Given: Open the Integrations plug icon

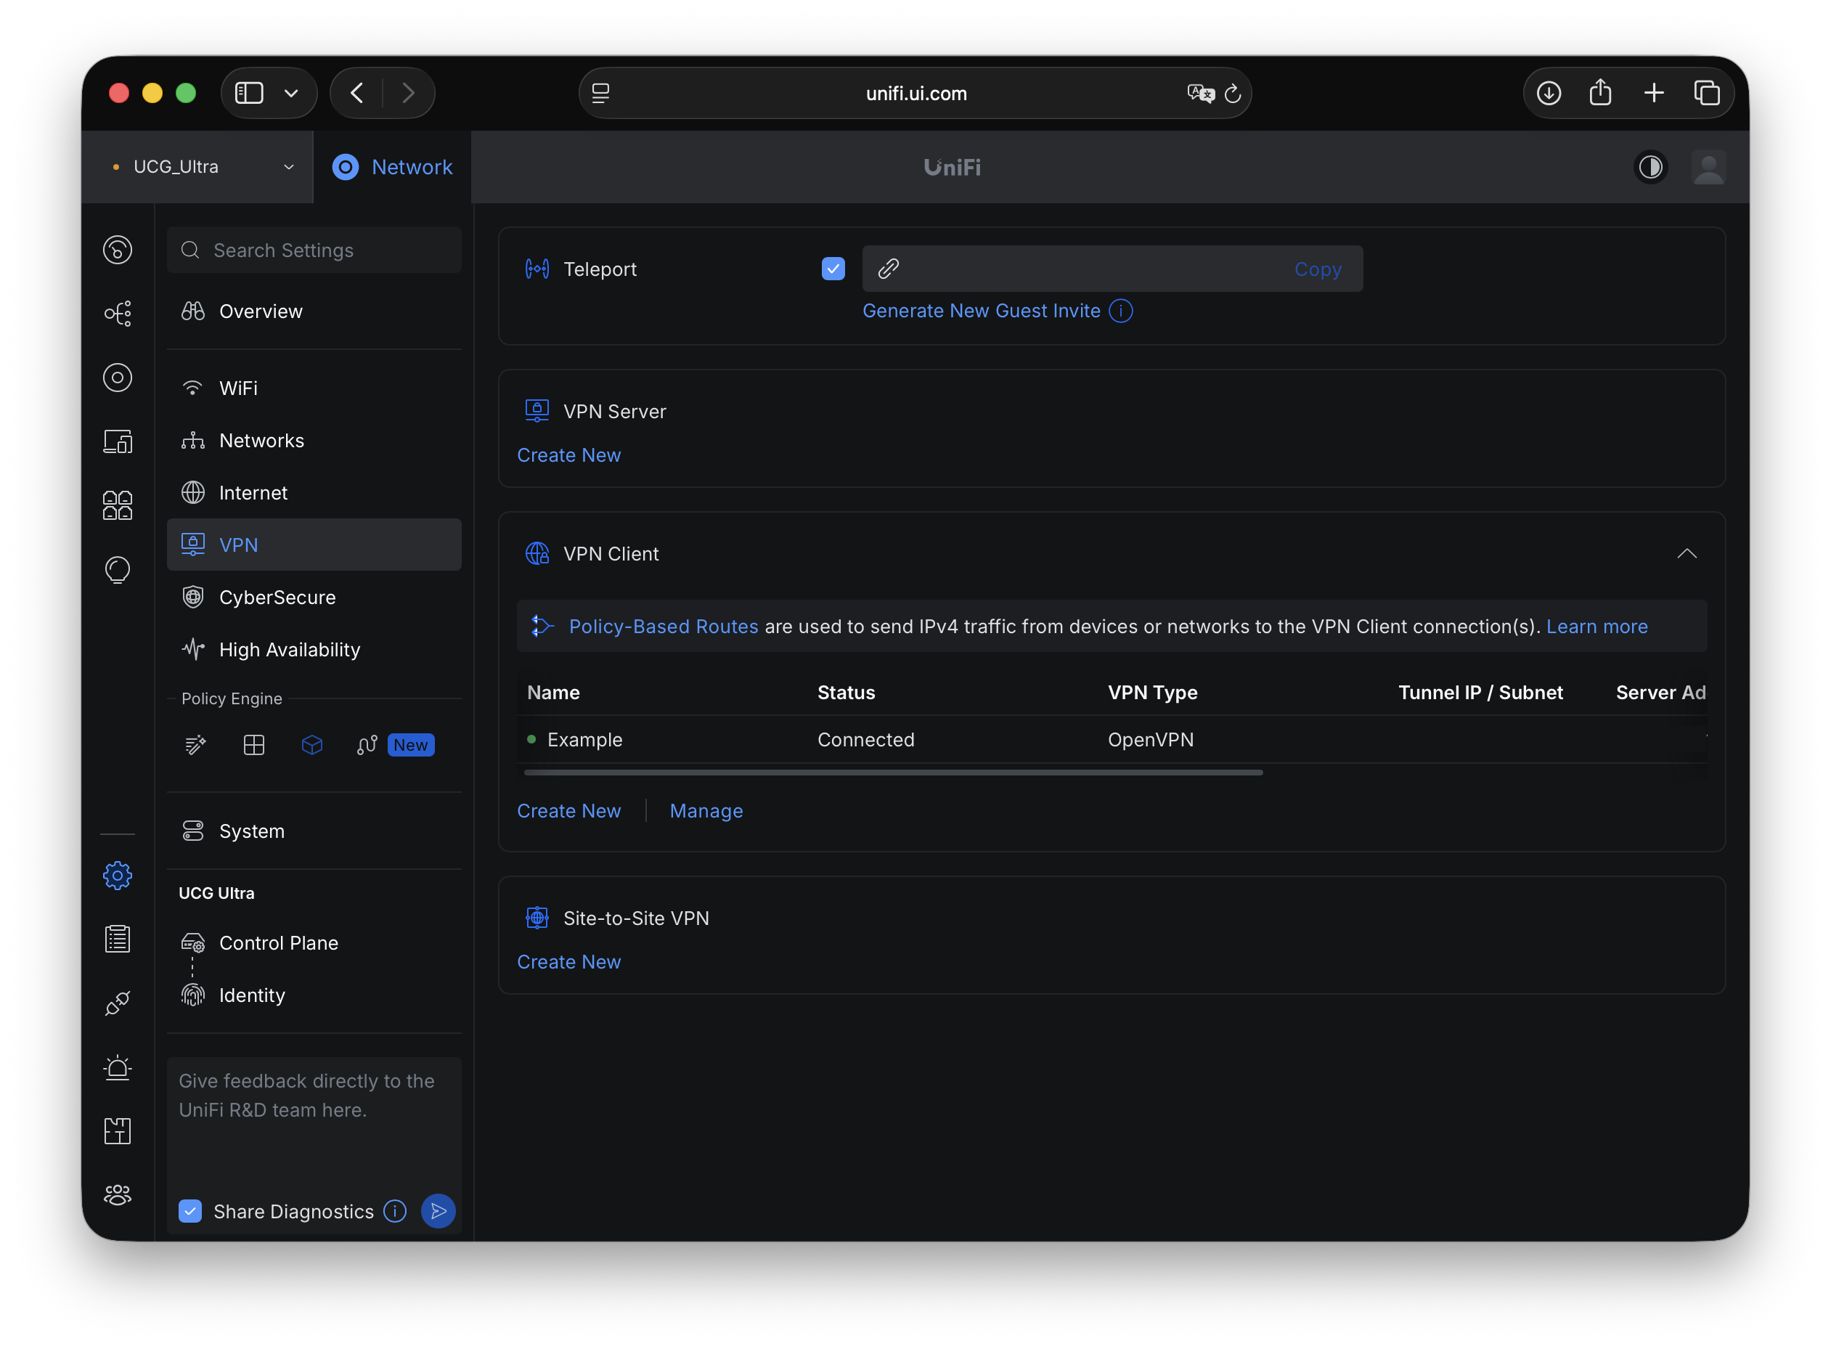Looking at the screenshot, I should [118, 1003].
